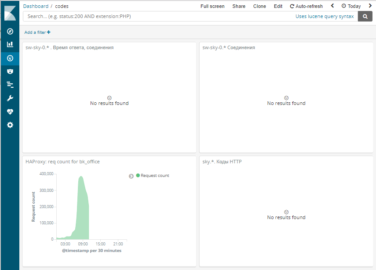This screenshot has height=270, width=376.
Task: Run the query with the magnifier button
Action: point(365,17)
